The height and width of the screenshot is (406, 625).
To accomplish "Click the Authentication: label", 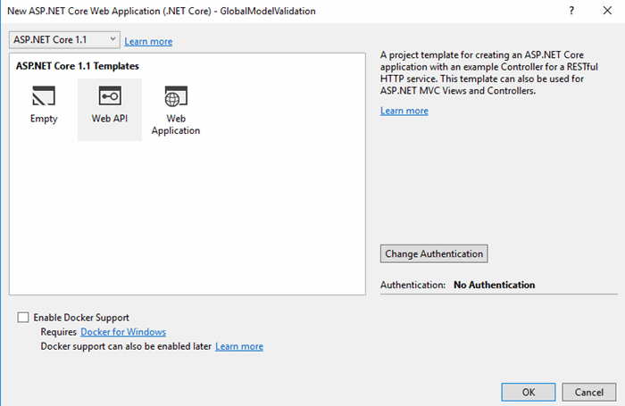I will 412,285.
